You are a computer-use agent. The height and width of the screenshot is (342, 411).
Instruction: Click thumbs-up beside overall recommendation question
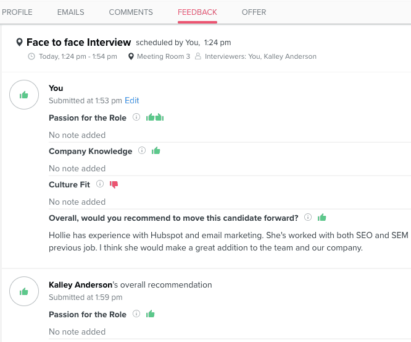tap(322, 217)
